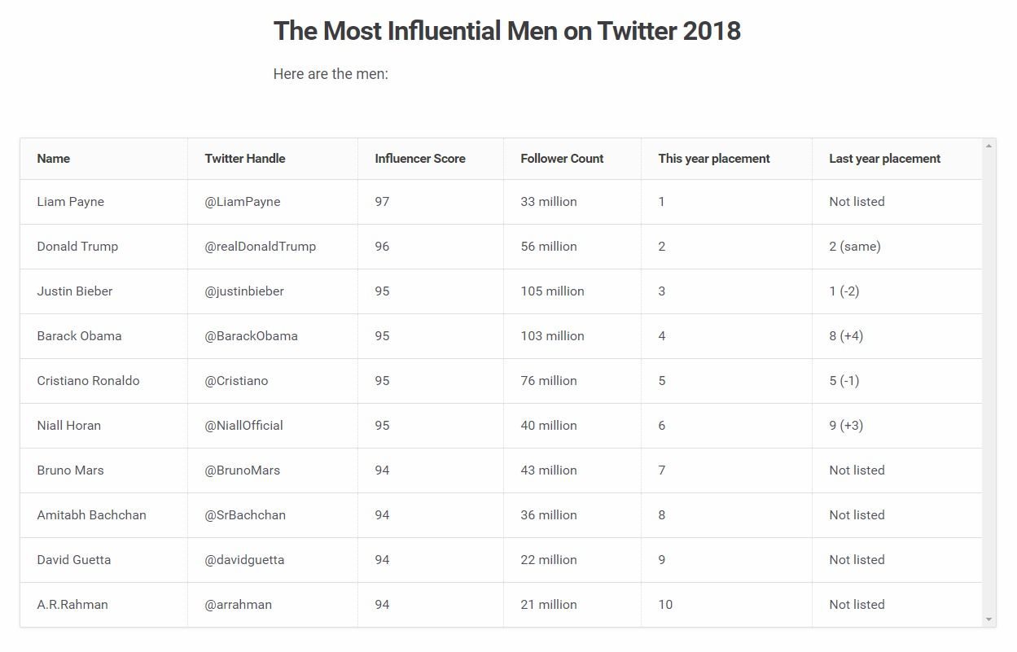Select the Twitter Handle column header
Image resolution: width=1017 pixels, height=652 pixels.
coord(245,159)
